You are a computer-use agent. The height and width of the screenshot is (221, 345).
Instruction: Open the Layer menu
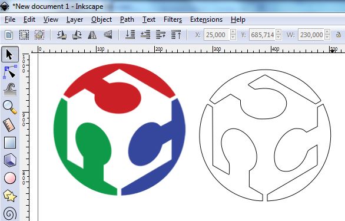click(x=75, y=19)
